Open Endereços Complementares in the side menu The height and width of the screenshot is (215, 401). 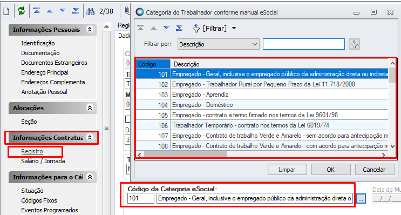56,82
